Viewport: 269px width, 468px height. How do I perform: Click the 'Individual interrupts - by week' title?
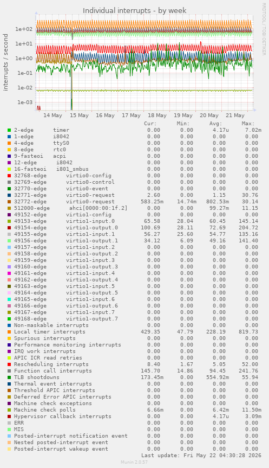click(x=135, y=10)
